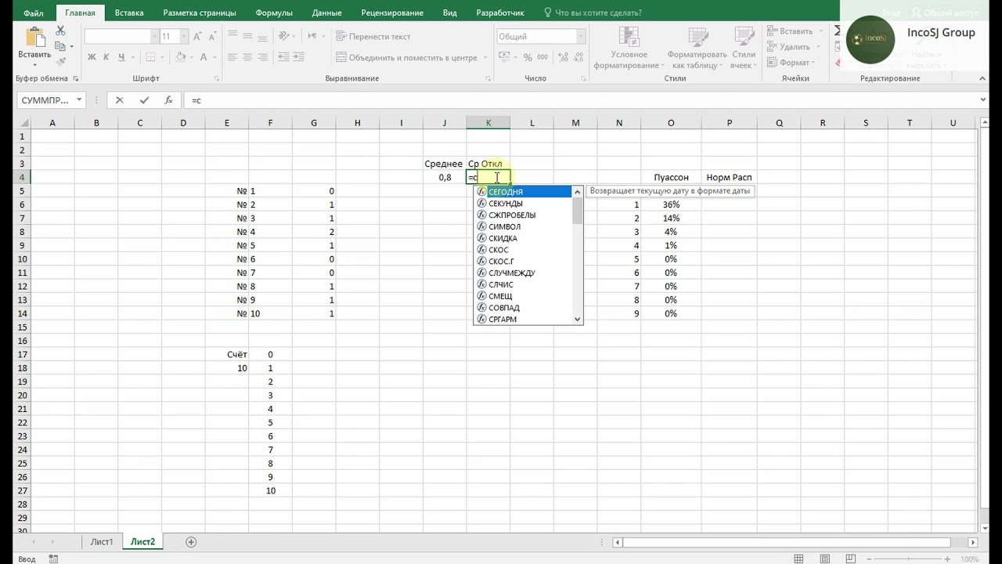The image size is (1002, 564).
Task: Click the Cut scissors icon
Action: 61,31
